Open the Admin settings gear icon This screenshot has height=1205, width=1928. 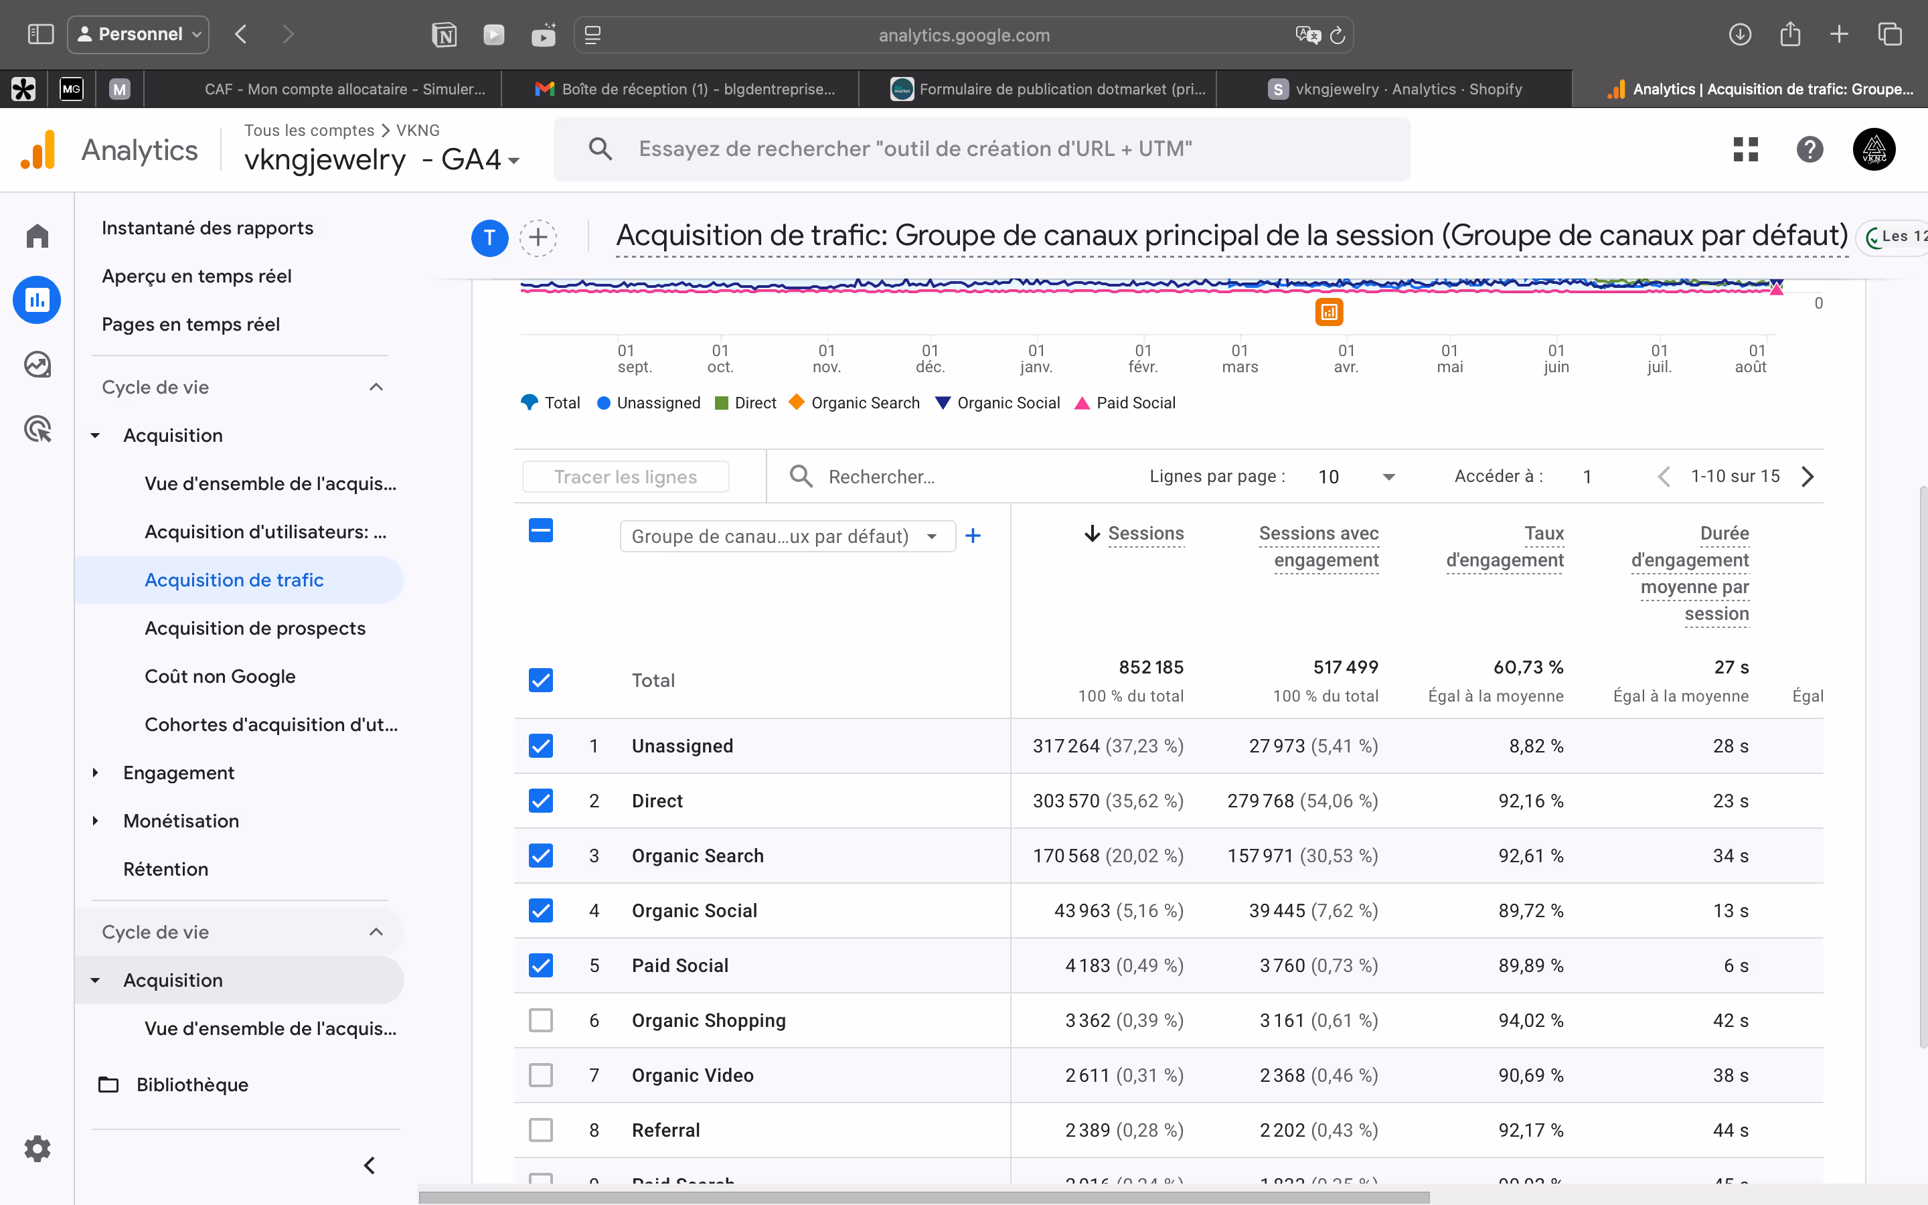pos(37,1148)
